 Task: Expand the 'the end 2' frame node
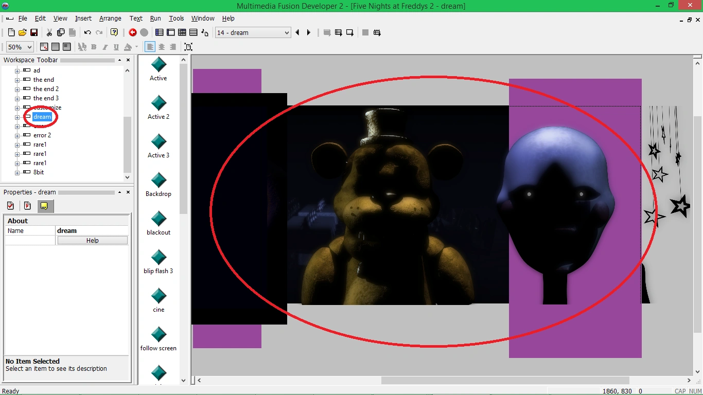click(x=17, y=89)
